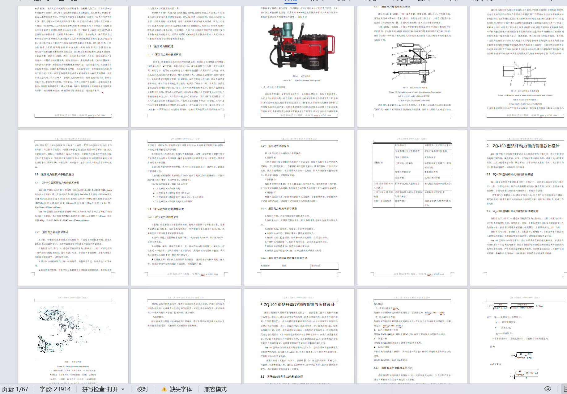Click subheading '1.4.2 液压动力钳的操作'
The image size is (567, 394).
point(275,146)
